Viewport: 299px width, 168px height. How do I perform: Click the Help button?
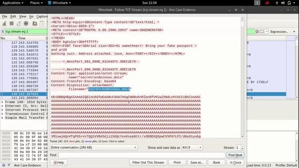tap(59, 162)
